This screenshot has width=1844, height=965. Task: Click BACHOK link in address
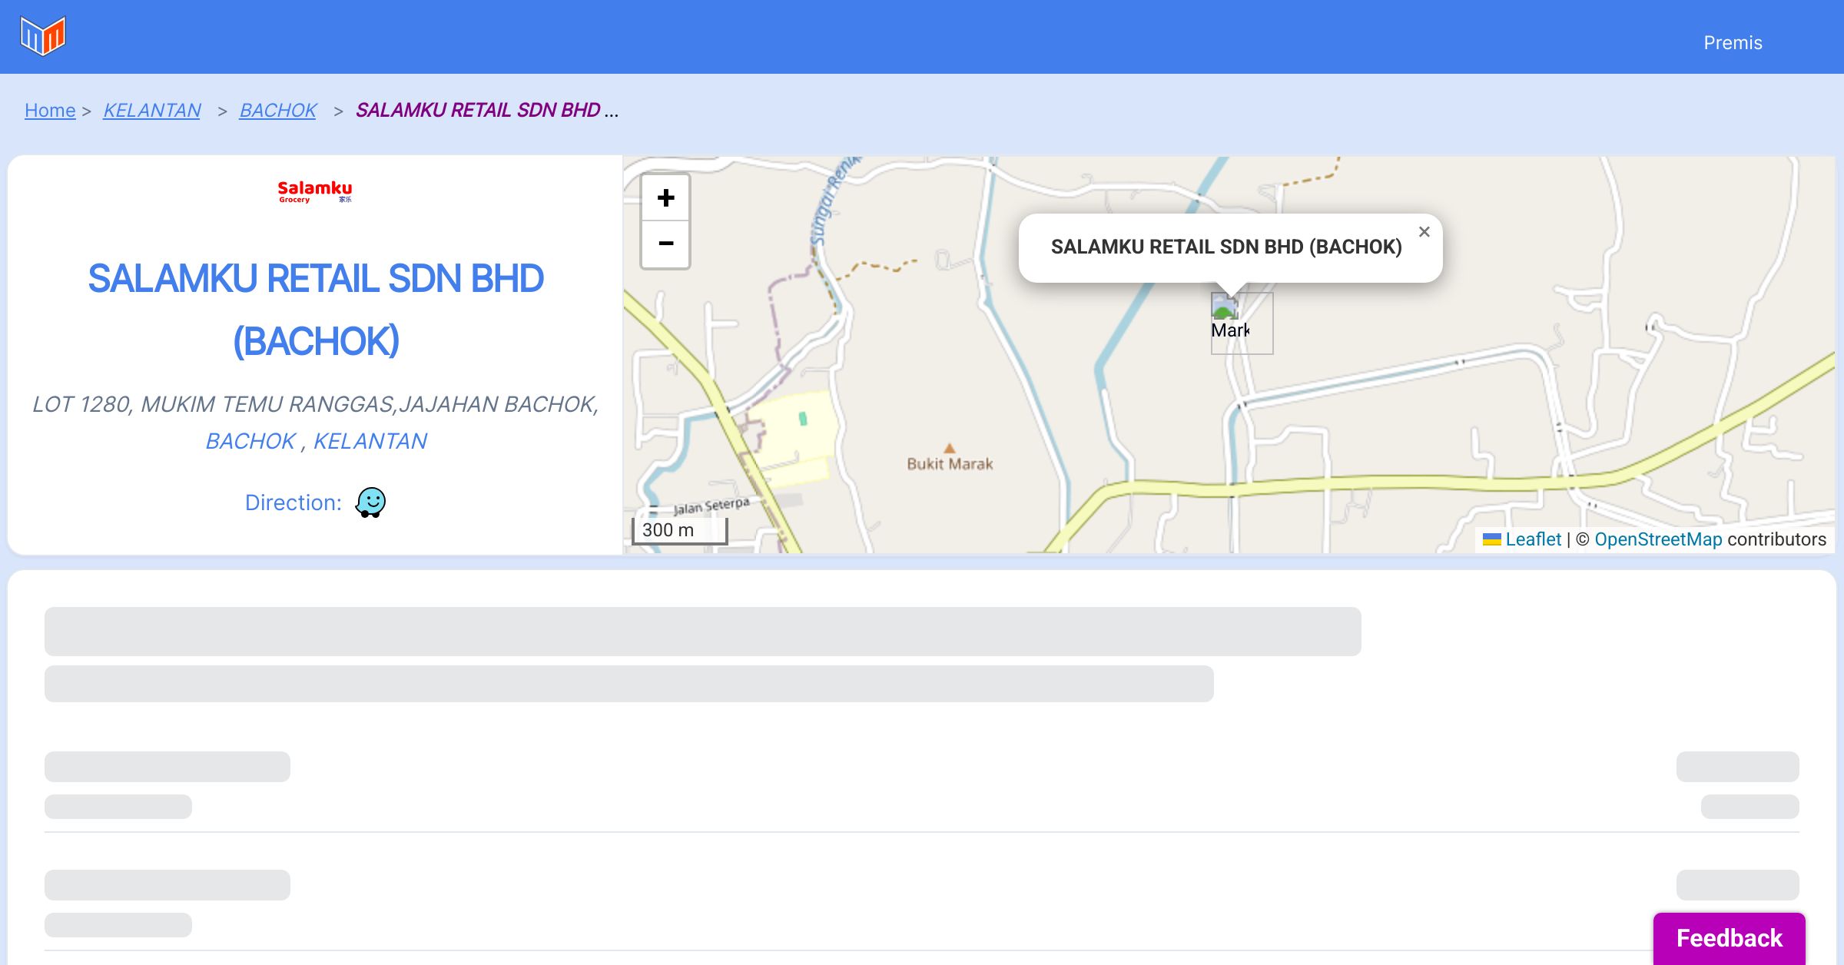(x=250, y=441)
